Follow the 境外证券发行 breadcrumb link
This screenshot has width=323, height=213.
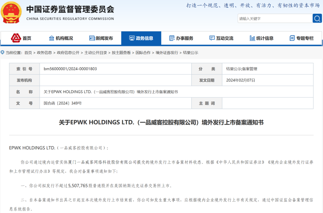pos(167,53)
